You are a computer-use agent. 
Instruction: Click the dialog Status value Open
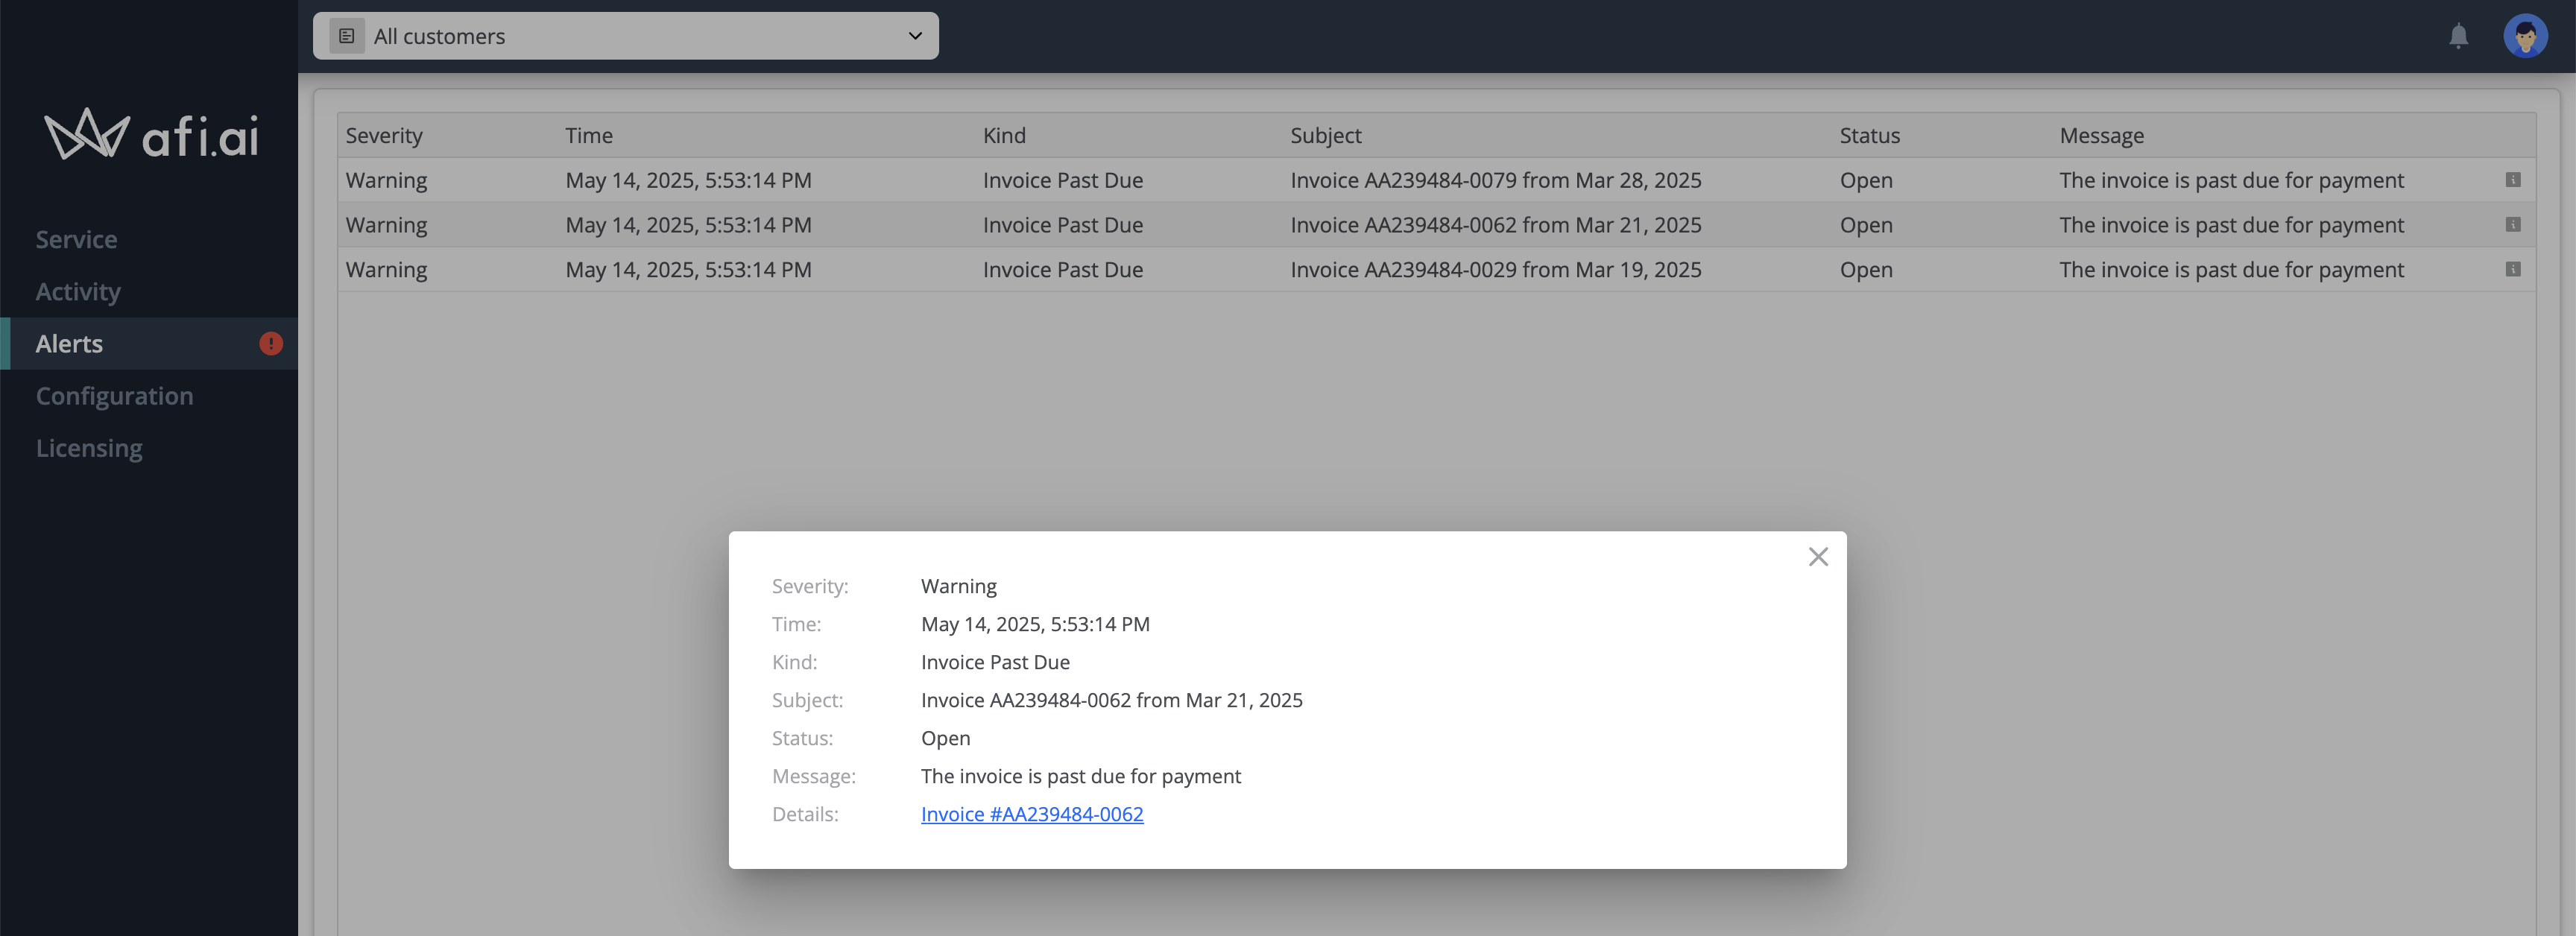945,738
